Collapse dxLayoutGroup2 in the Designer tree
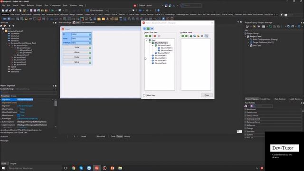The image size is (304, 171). (x=153, y=46)
